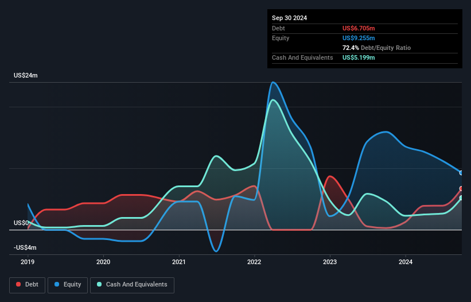Click the 2022 x-axis label
Viewport: 471px width, 302px height.
(254, 262)
